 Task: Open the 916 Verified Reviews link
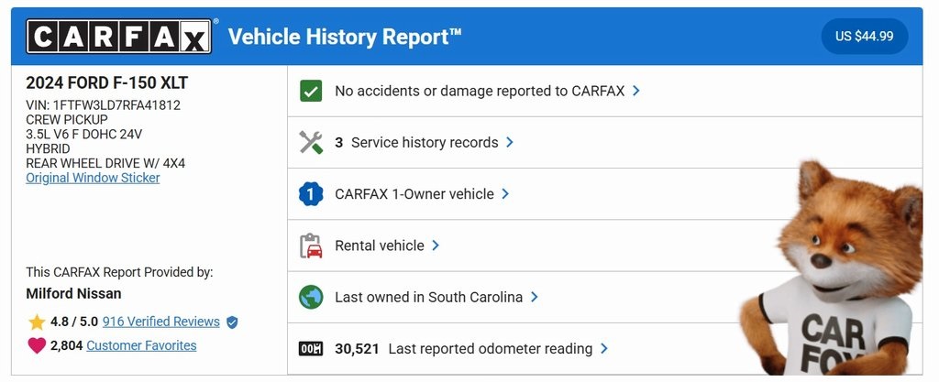point(161,322)
